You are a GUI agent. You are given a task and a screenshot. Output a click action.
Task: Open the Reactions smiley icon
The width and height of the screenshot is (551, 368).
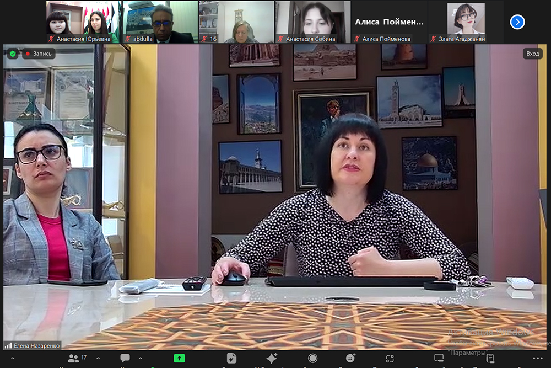pyautogui.click(x=350, y=358)
